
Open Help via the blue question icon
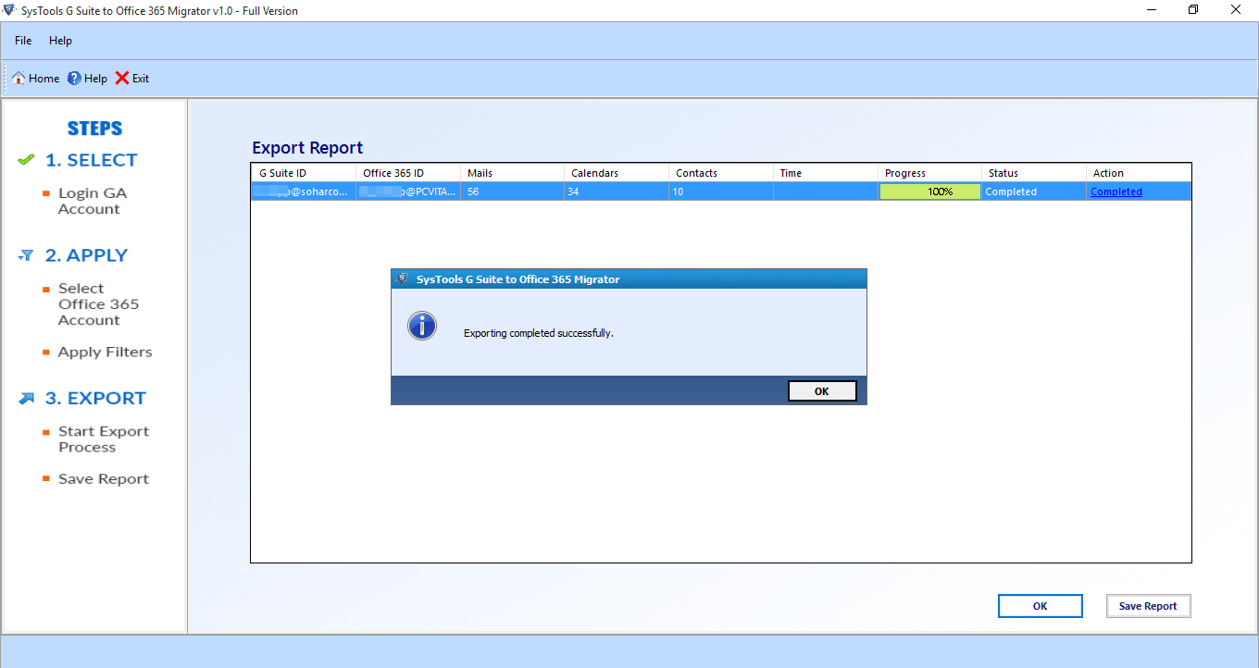74,79
